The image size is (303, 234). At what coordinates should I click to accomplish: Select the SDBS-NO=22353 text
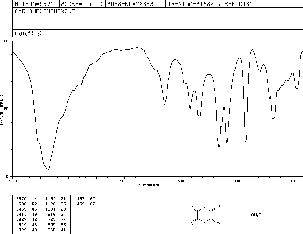coord(130,4)
